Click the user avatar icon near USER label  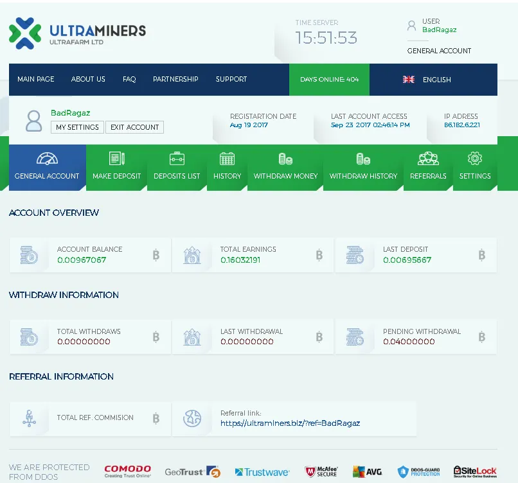pos(411,26)
